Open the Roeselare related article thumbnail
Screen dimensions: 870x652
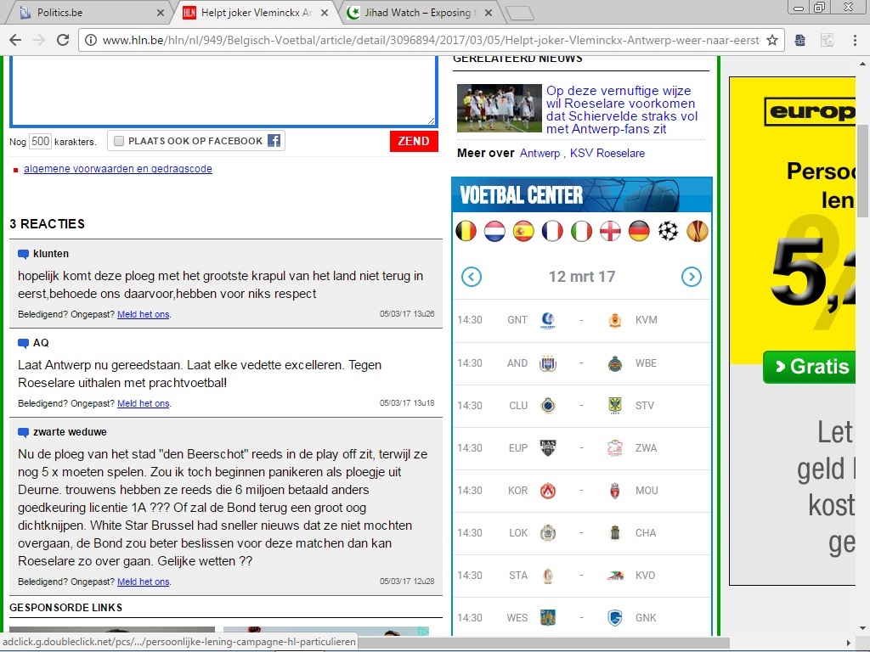(x=499, y=108)
